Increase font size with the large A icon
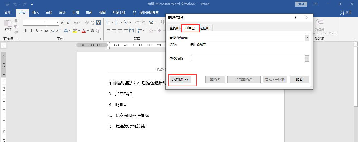358x142 pixels. click(x=62, y=23)
